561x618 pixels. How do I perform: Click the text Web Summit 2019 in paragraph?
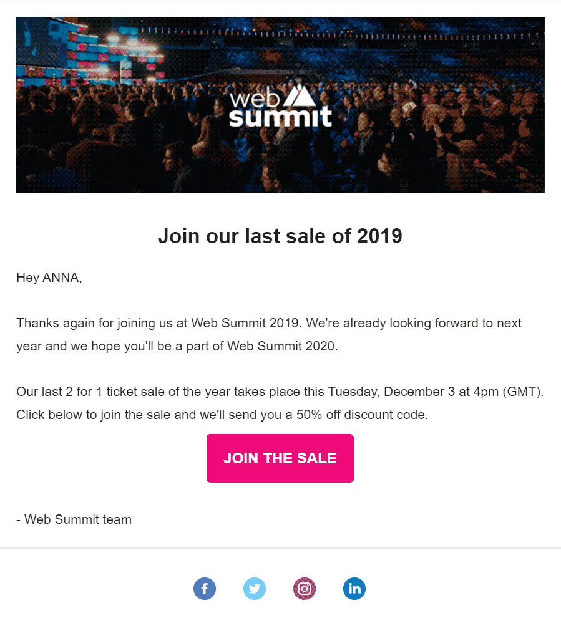(245, 323)
